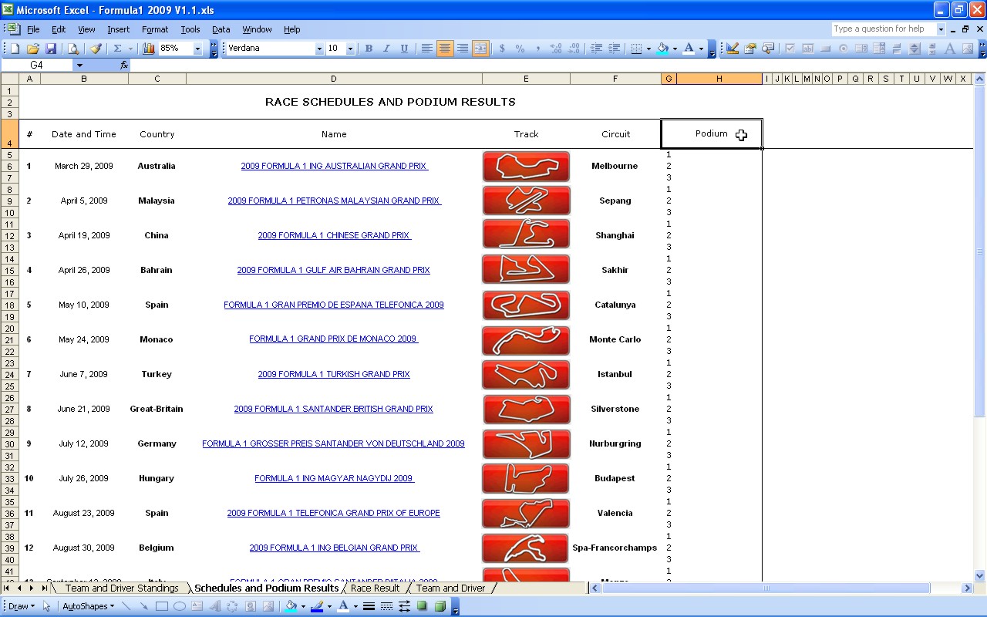
Task: Select the Arrow drawing tool
Action: tap(144, 606)
